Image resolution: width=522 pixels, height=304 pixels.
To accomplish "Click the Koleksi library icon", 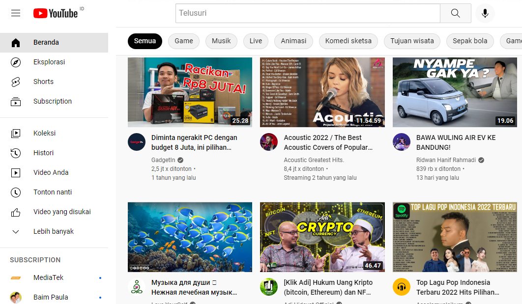I will (x=16, y=134).
